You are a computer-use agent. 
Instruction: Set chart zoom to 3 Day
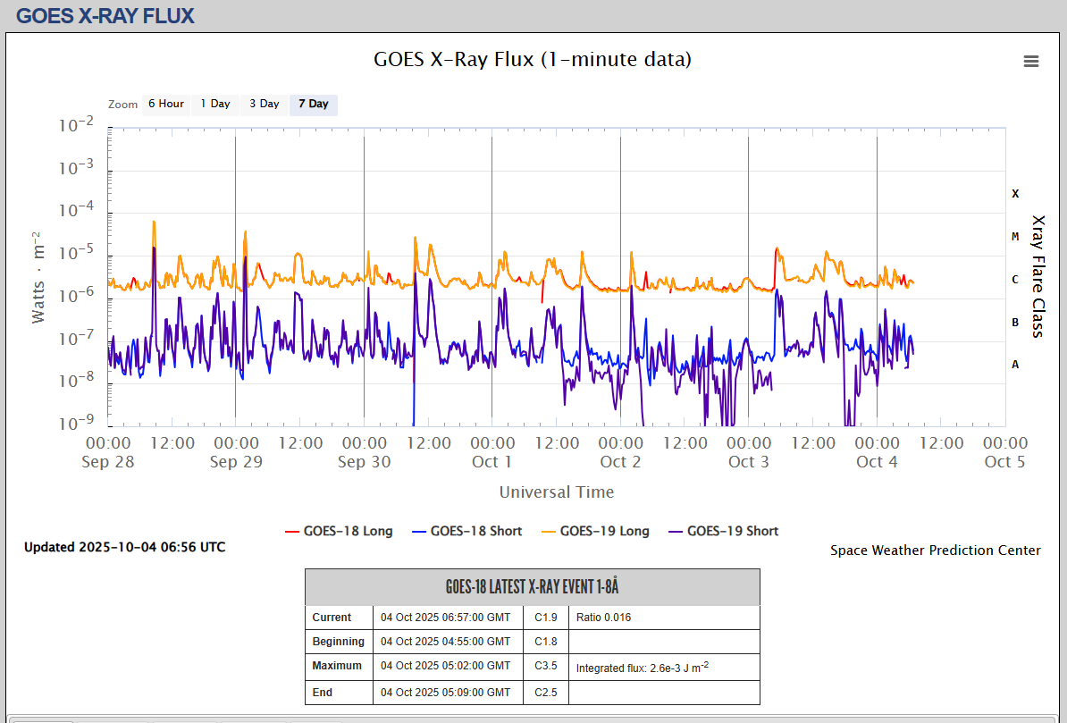[x=264, y=104]
